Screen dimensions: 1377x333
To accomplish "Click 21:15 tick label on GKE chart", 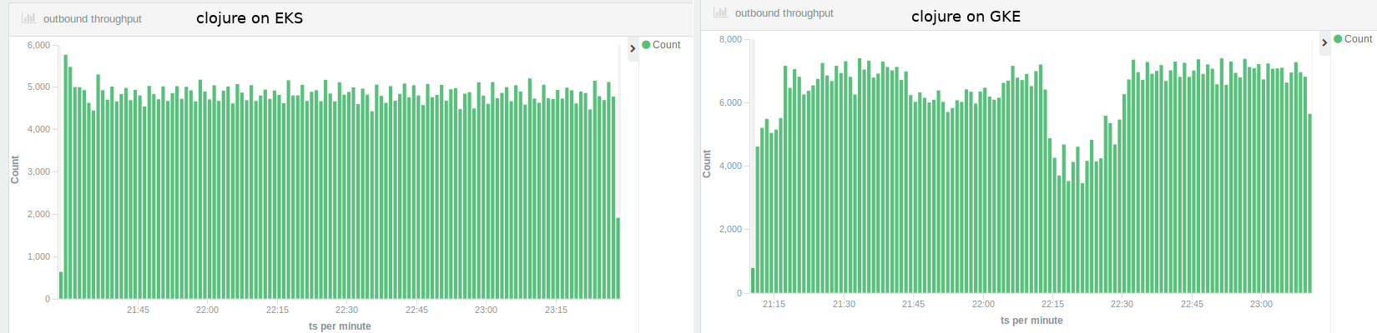I will (774, 304).
